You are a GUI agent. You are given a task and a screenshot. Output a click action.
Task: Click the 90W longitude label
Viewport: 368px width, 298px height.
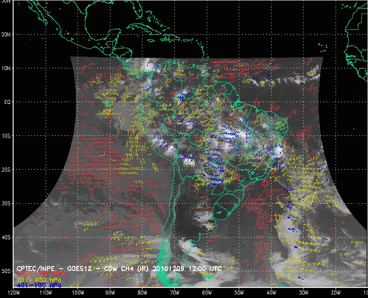point(110,293)
